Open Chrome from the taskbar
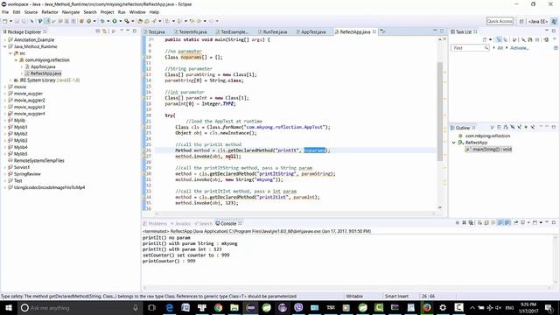This screenshot has height=315, width=560. pos(218,307)
